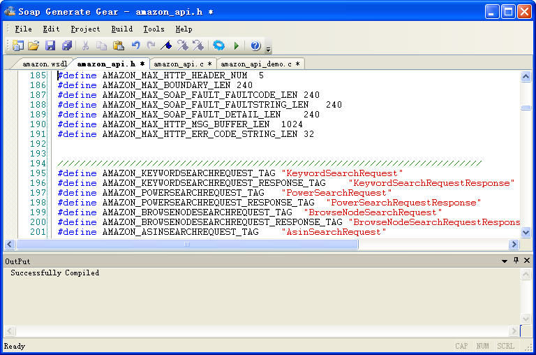Click the blue flag bookmark icon
Viewport: 536px width, 355px height.
pyautogui.click(x=166, y=45)
